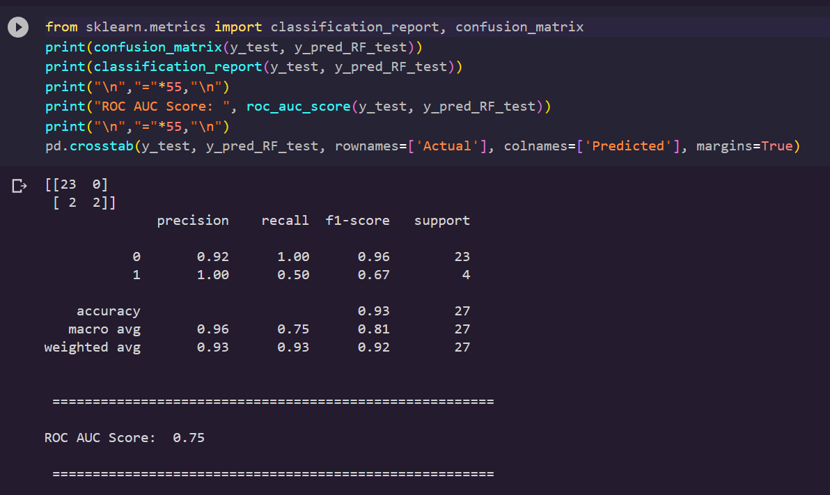
Task: Click the recall column header
Action: click(285, 221)
